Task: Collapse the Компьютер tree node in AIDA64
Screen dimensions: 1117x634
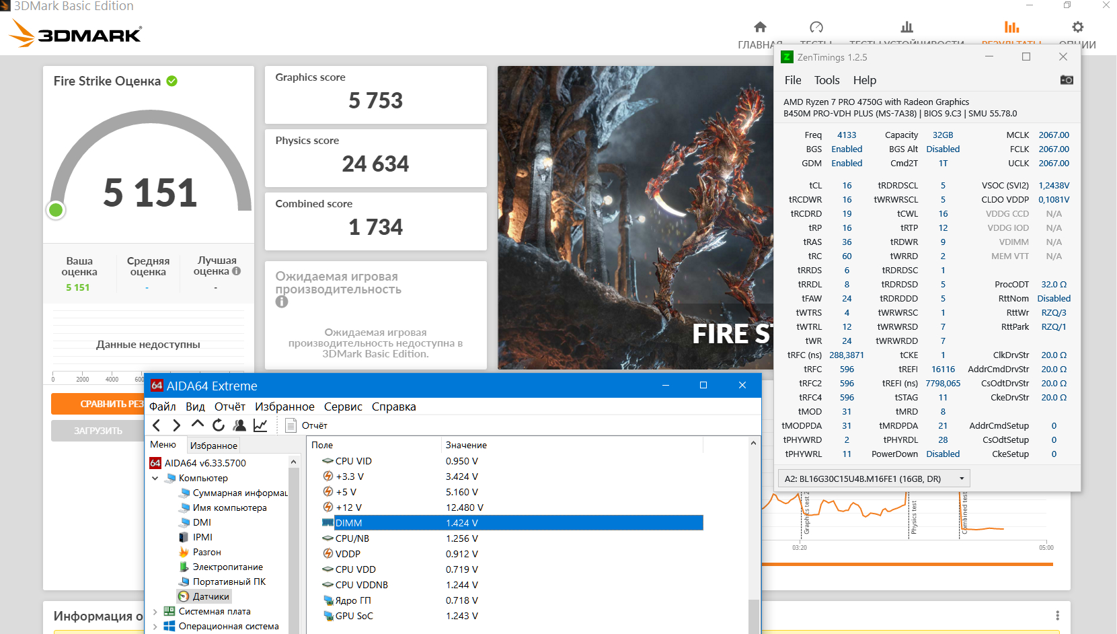Action: pos(155,479)
